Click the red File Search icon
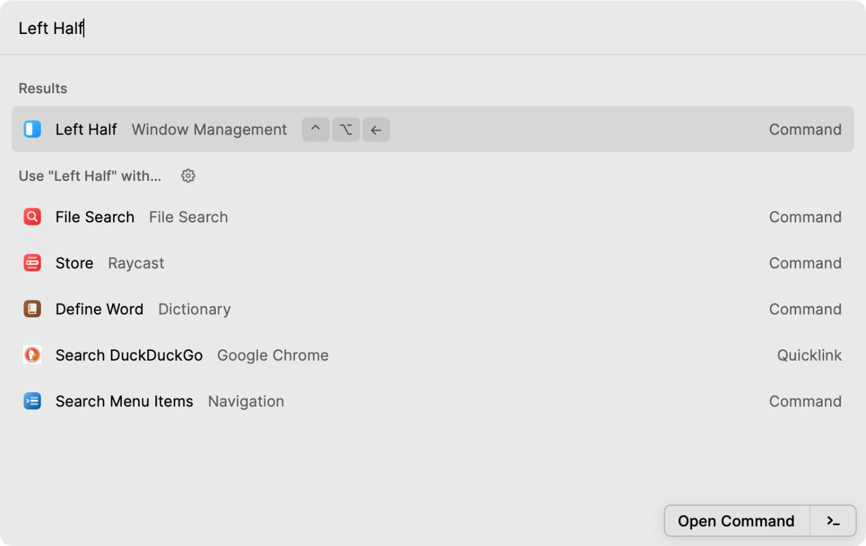This screenshot has height=546, width=866. click(32, 217)
